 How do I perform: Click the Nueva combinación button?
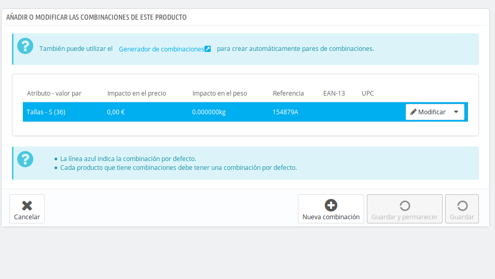331,209
